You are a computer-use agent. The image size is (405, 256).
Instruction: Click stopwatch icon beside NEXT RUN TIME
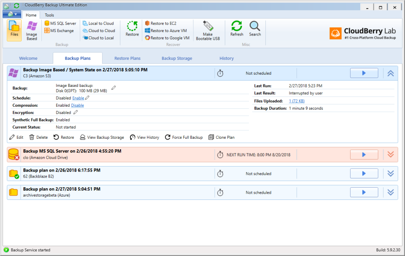point(220,155)
